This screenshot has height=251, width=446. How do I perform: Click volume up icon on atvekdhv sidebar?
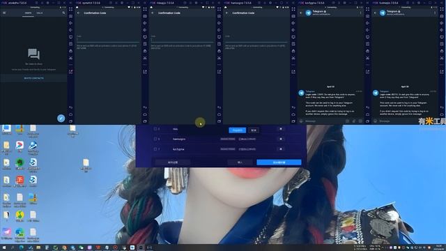(x=70, y=23)
